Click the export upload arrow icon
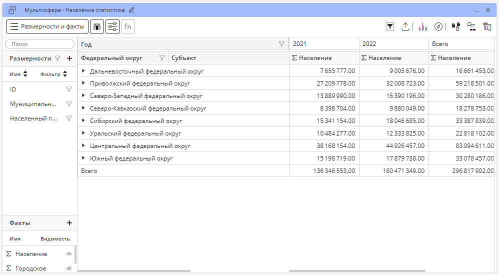The height and width of the screenshot is (275, 499). 405,26
